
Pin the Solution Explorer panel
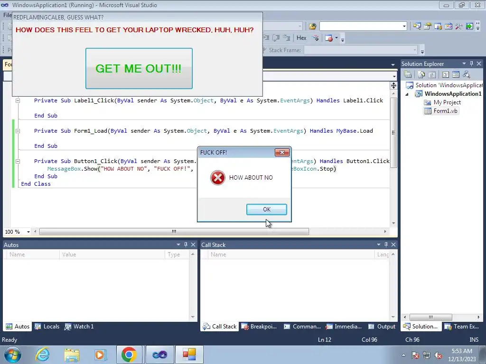click(471, 64)
